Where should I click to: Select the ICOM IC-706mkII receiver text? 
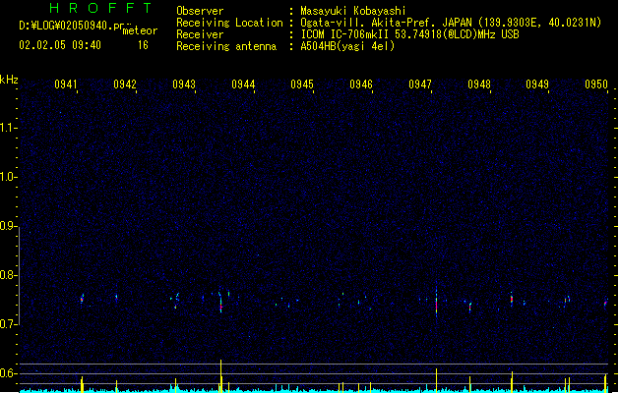(409, 34)
